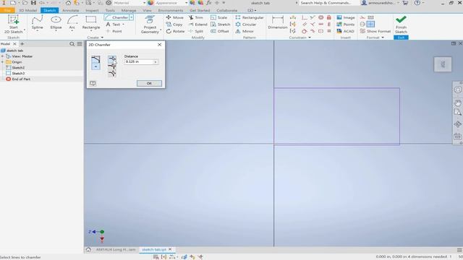Search the model browser
Image resolution: width=463 pixels, height=260 pixels.
72,44
